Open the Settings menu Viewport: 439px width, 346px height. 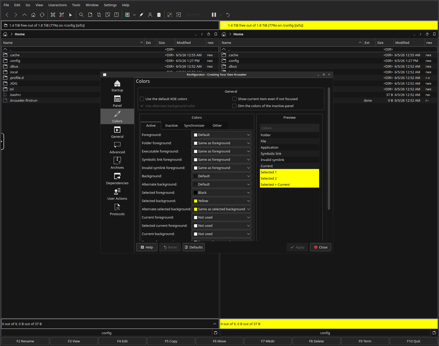(x=110, y=5)
